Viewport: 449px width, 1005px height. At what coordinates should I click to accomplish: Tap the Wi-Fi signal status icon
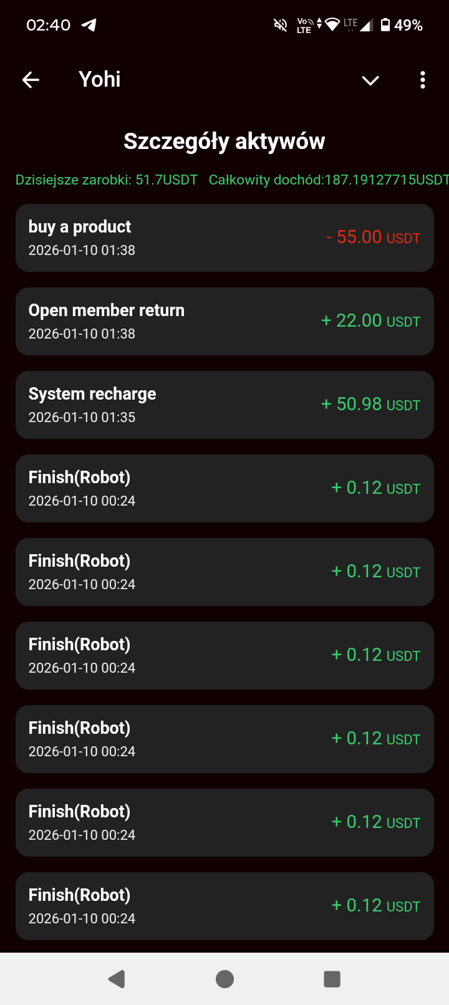(332, 25)
